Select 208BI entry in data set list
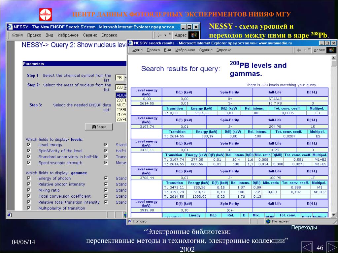 pos(121,110)
